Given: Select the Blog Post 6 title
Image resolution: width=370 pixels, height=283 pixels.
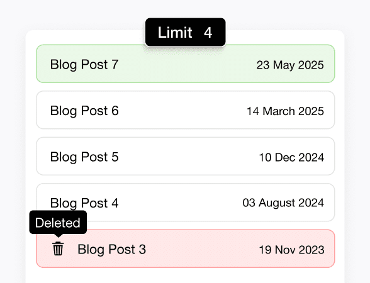Looking at the screenshot, I should coord(84,111).
